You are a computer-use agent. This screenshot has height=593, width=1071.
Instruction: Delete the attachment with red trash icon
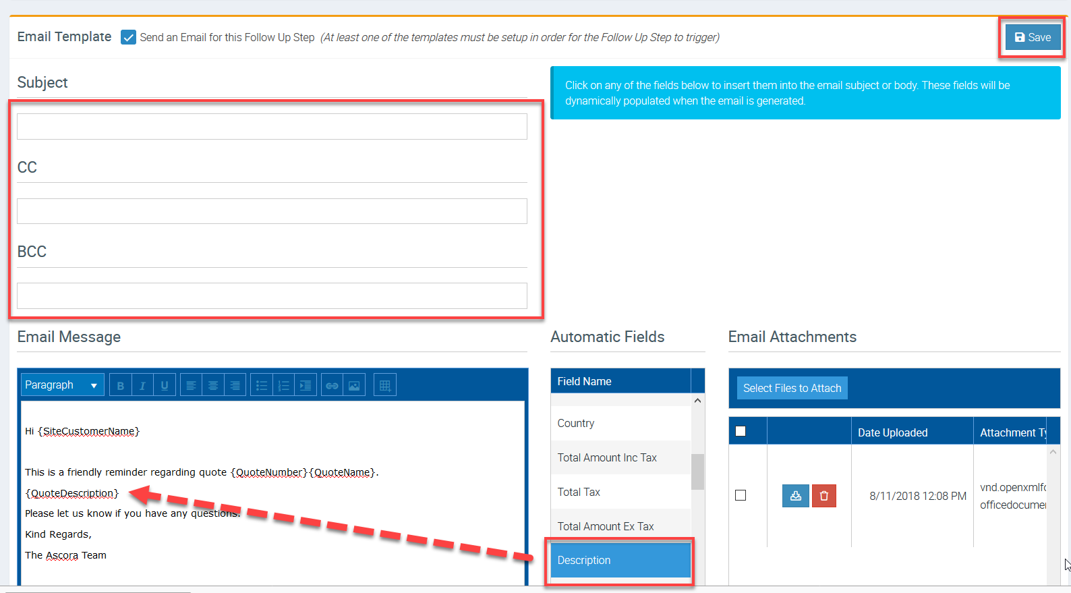pos(823,496)
